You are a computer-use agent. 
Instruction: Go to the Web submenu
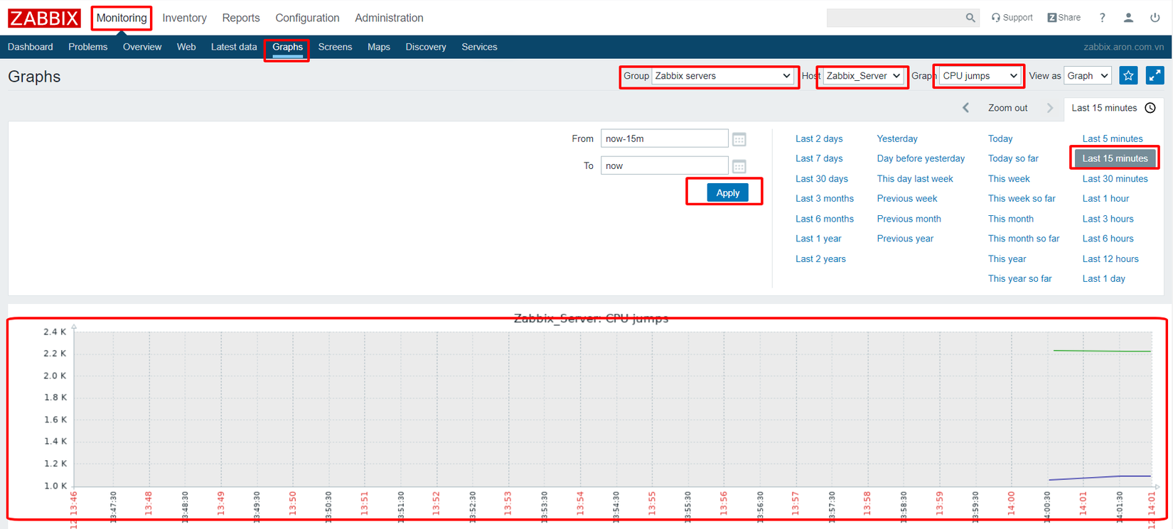186,47
